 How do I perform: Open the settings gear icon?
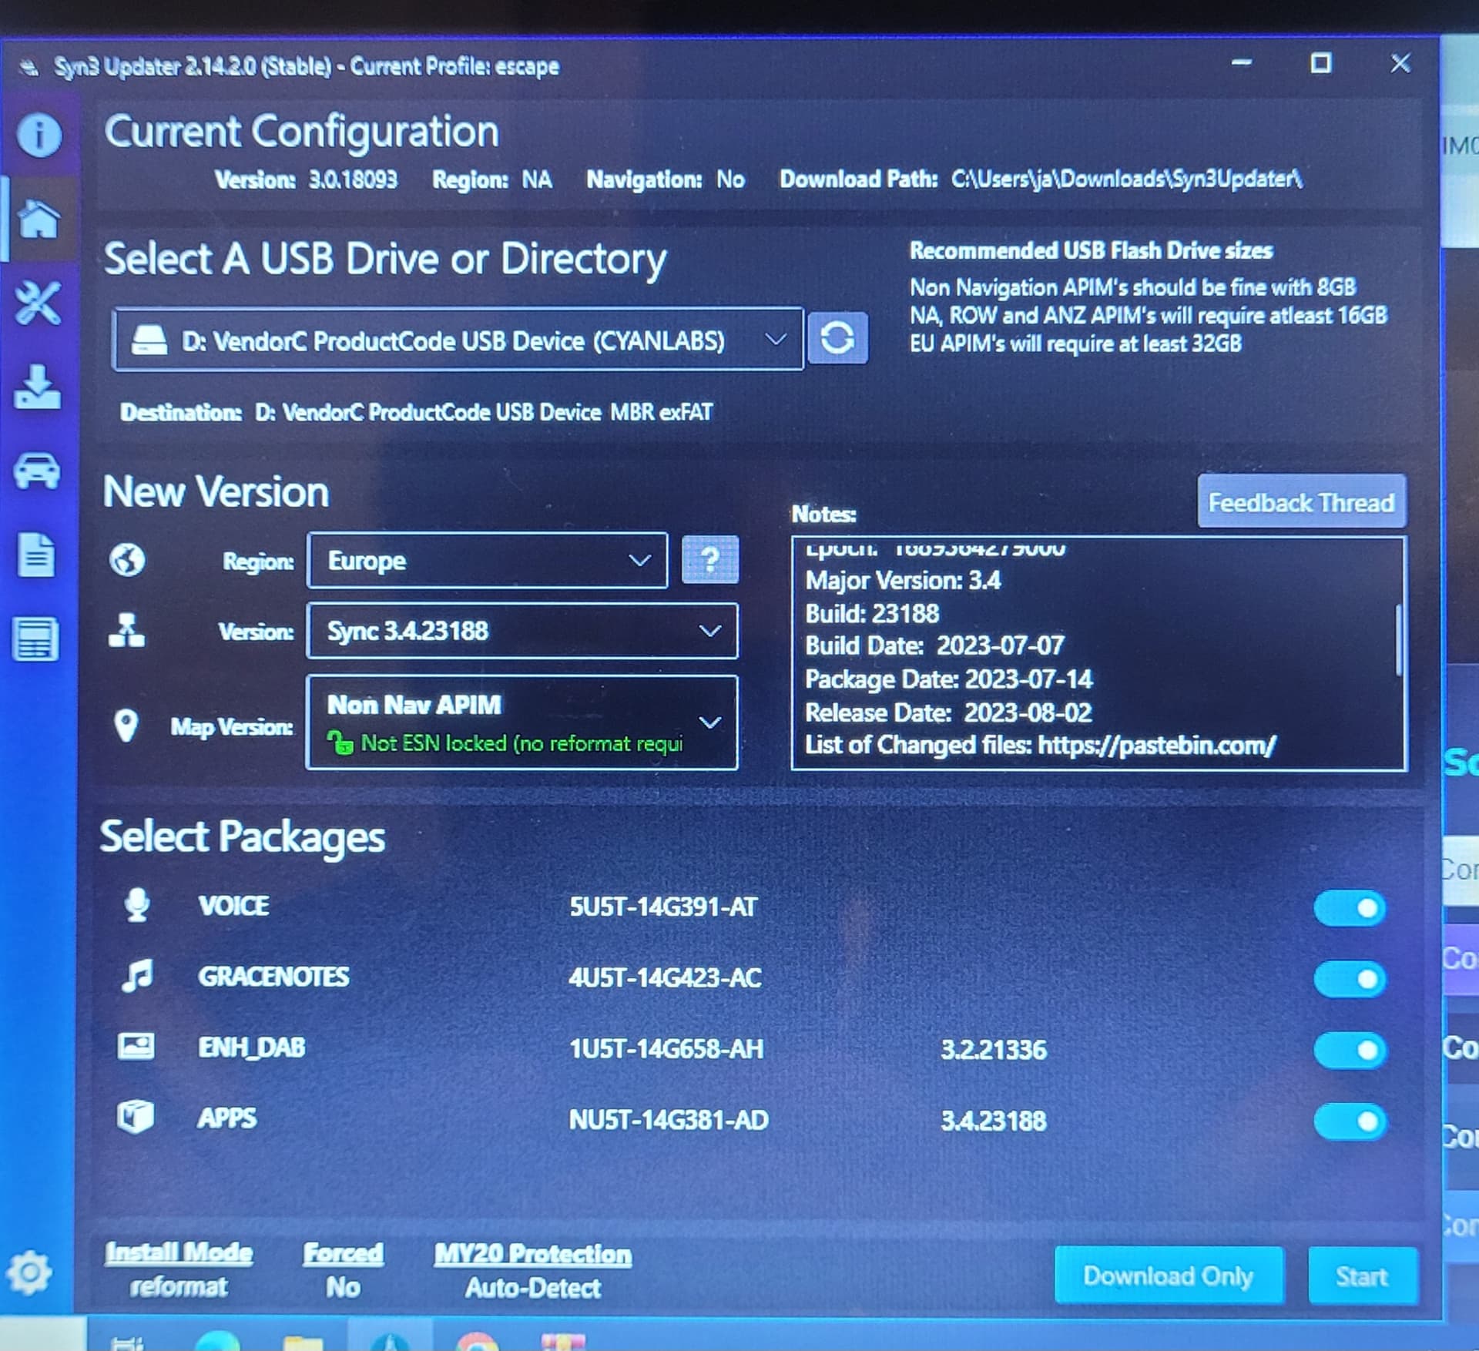tap(31, 1272)
